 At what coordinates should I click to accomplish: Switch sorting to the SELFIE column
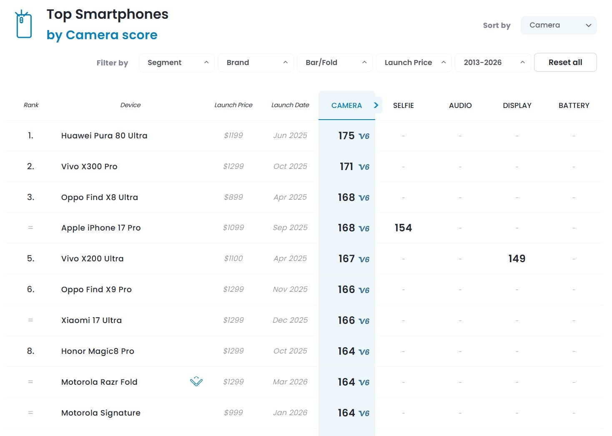coord(403,105)
